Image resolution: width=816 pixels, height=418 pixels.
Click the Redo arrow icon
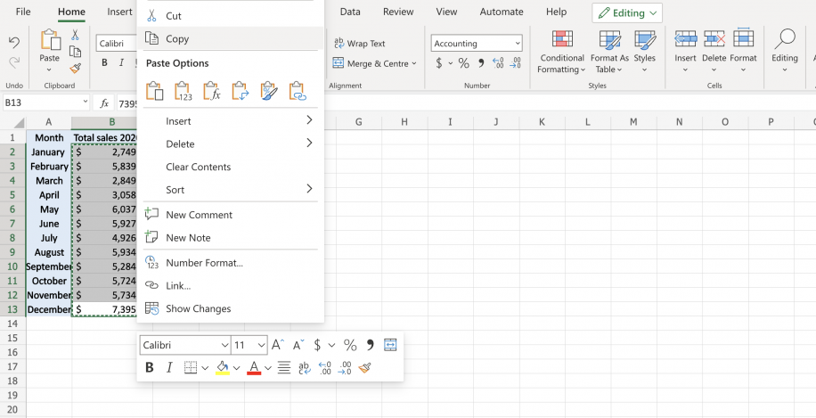(14, 62)
